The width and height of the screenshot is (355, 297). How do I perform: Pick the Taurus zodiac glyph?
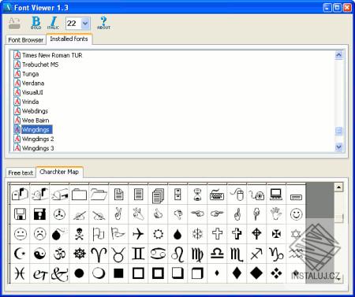(118, 254)
